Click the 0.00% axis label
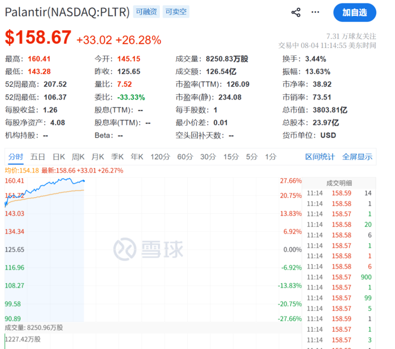This screenshot has width=395, height=349. (x=293, y=250)
